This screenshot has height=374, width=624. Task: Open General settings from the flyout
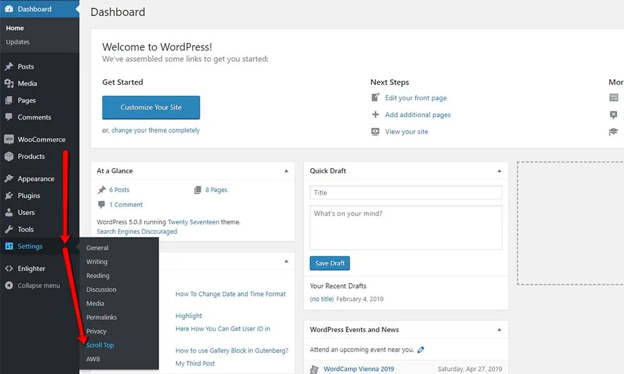coord(97,247)
